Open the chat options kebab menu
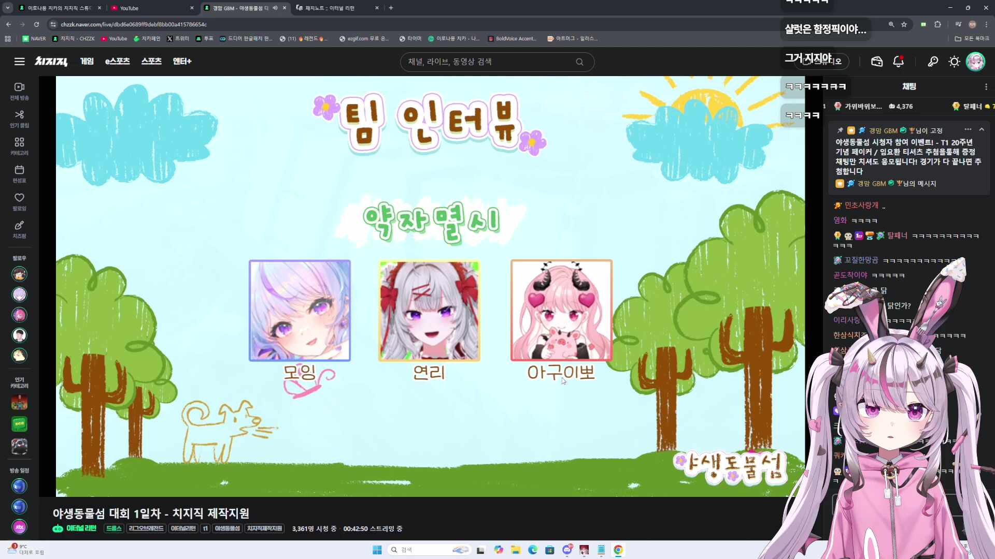The width and height of the screenshot is (995, 559). (x=986, y=86)
